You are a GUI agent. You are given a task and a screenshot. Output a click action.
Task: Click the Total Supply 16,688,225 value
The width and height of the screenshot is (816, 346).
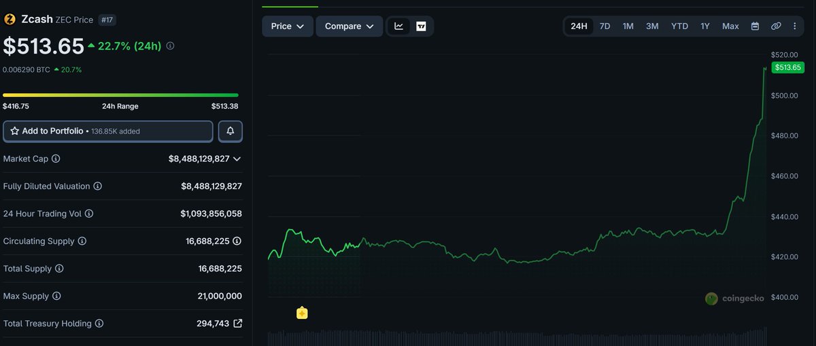pyautogui.click(x=220, y=269)
